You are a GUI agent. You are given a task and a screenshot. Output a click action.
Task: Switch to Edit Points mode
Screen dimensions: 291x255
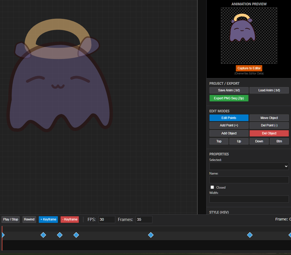point(229,118)
